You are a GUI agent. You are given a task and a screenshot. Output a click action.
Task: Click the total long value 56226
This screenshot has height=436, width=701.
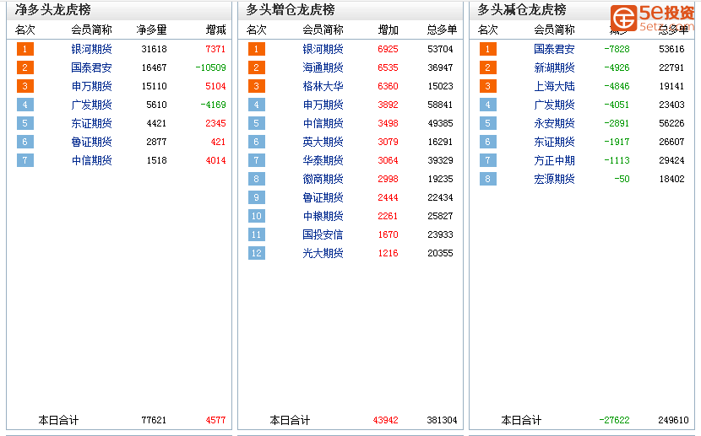click(x=671, y=123)
